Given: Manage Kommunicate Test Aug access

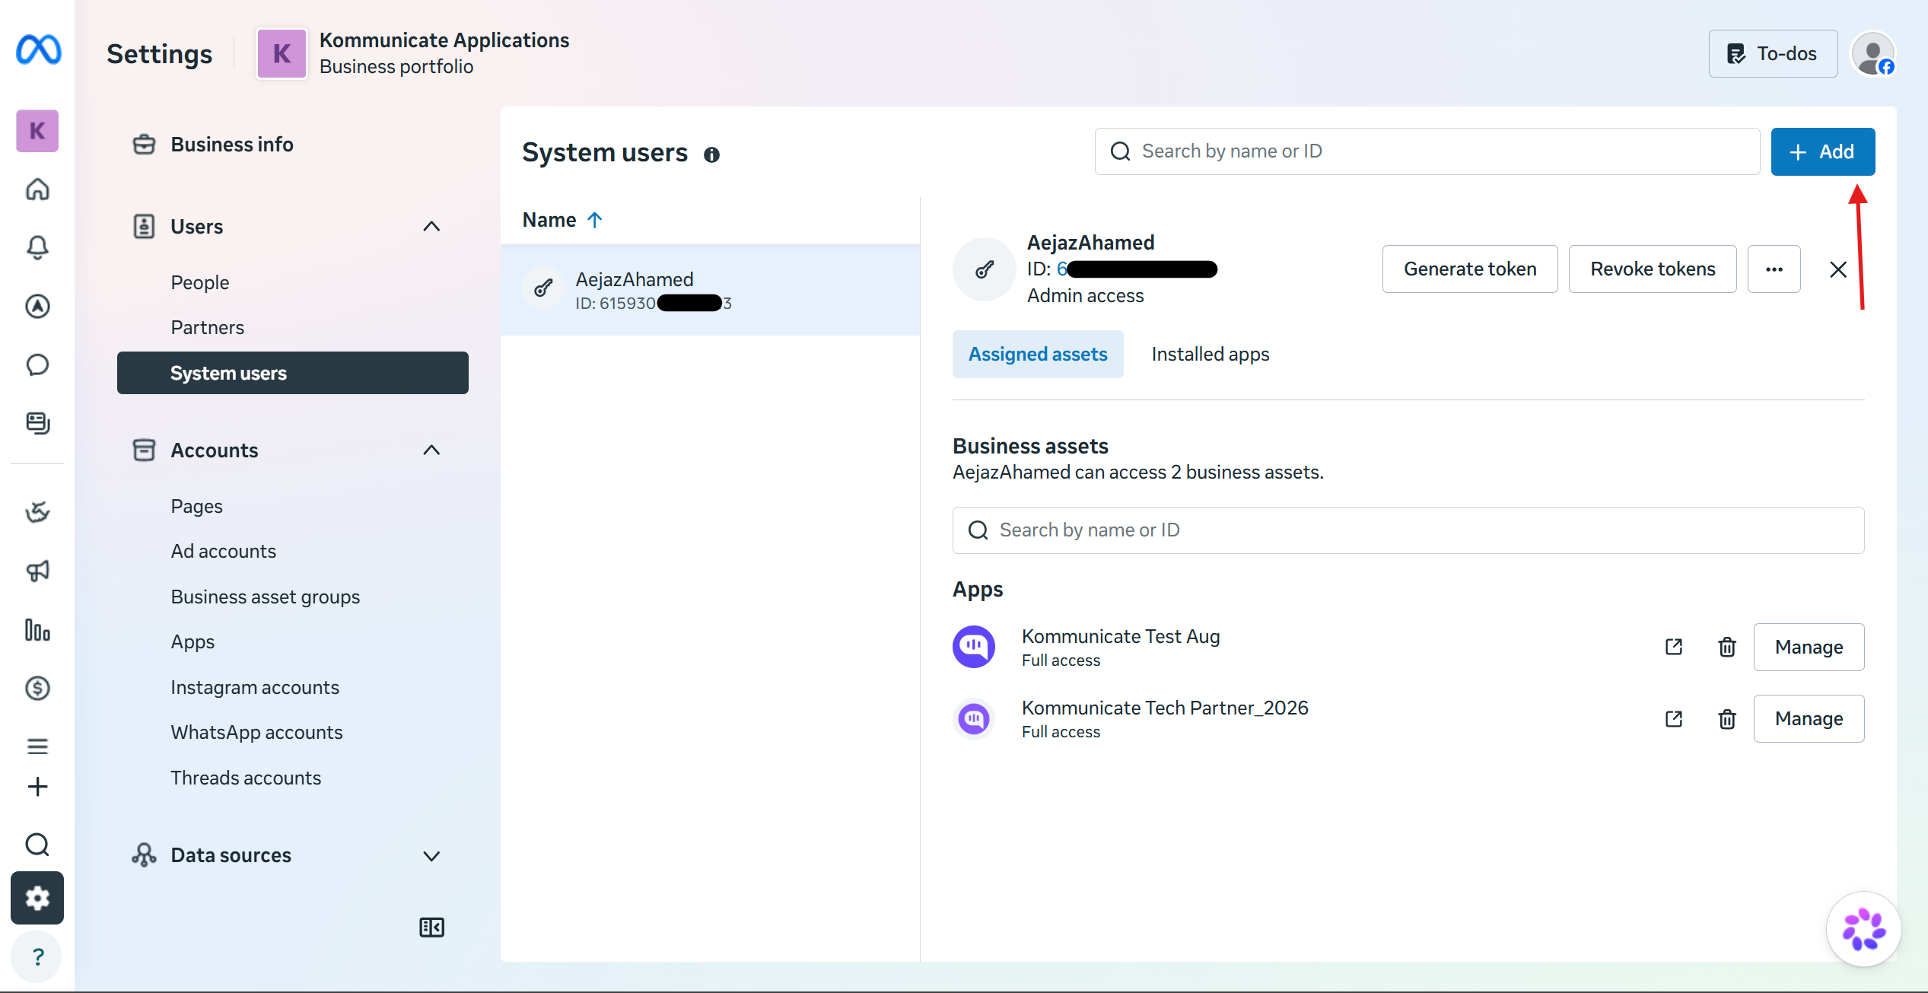Looking at the screenshot, I should pyautogui.click(x=1809, y=647).
